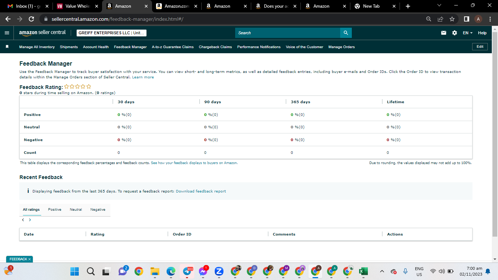Open A-to-z Guarantee Claims
Screen dimensions: 498x280
click(173, 47)
